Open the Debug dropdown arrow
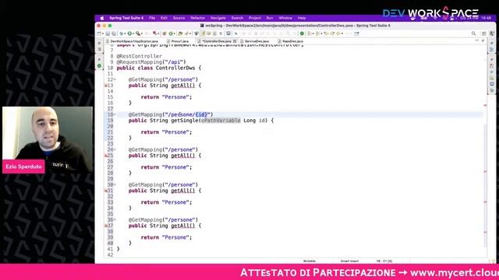499x280 pixels. pos(125,33)
